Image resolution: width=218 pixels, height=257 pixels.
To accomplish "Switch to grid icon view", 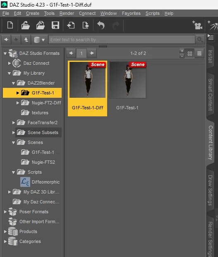I will pos(190,54).
